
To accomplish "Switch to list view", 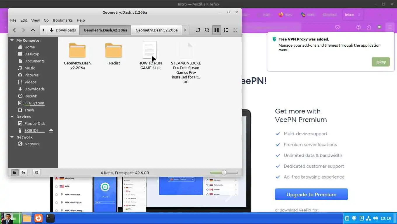I will 226,30.
